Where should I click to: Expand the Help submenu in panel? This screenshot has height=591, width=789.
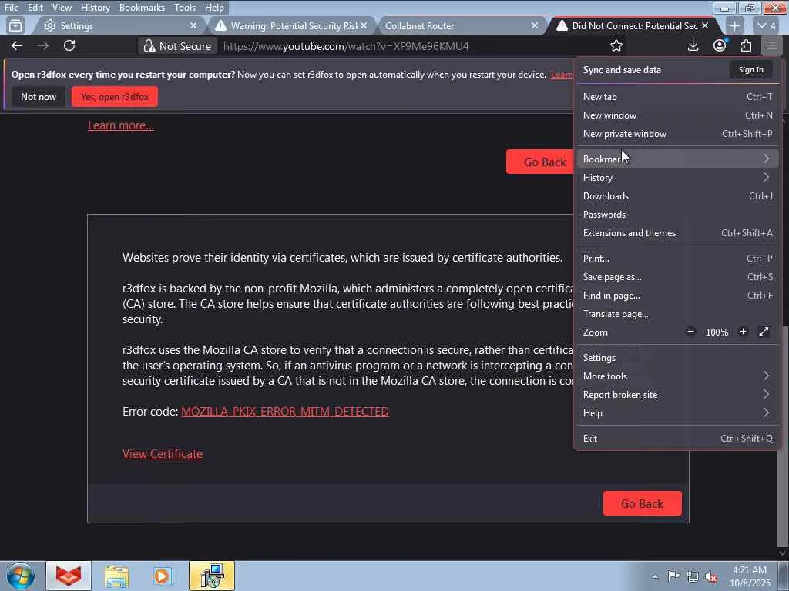677,413
